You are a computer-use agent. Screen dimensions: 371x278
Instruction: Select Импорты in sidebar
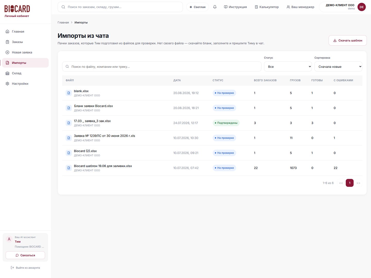click(25, 63)
